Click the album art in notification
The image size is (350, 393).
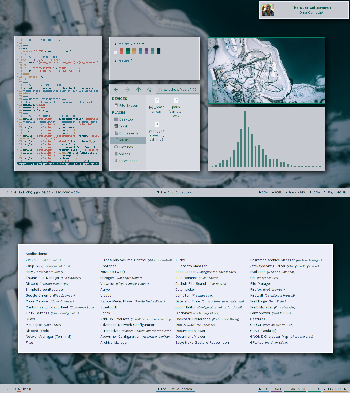268,10
